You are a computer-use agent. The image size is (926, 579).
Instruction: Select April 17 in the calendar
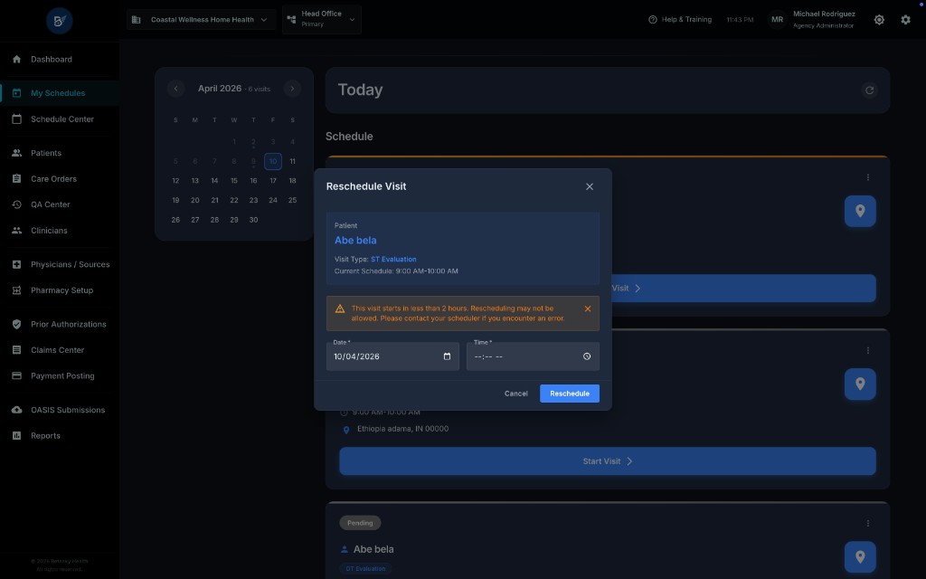tap(273, 181)
